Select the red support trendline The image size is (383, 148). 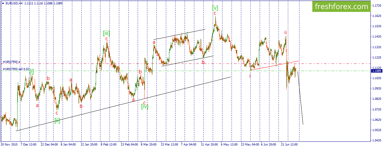click(x=275, y=65)
